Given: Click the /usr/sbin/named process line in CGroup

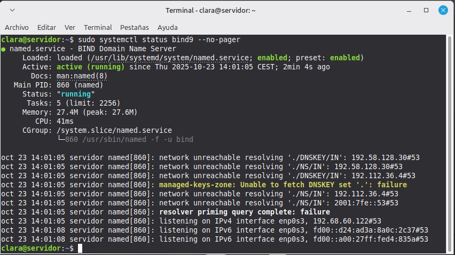Looking at the screenshot, I should tap(129, 139).
